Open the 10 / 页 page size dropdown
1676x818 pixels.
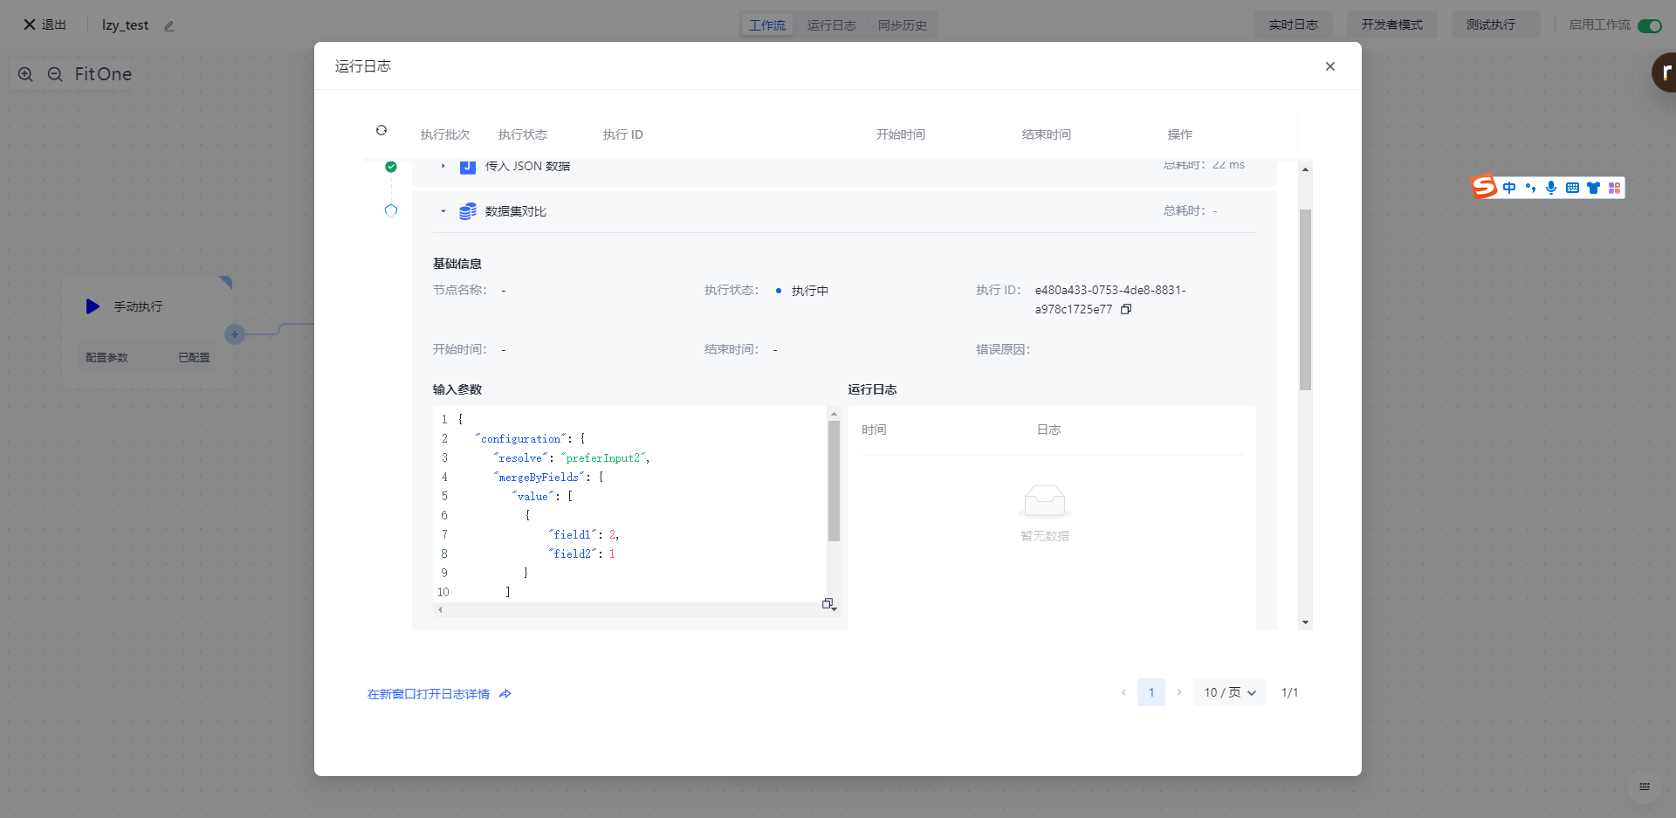click(1229, 692)
